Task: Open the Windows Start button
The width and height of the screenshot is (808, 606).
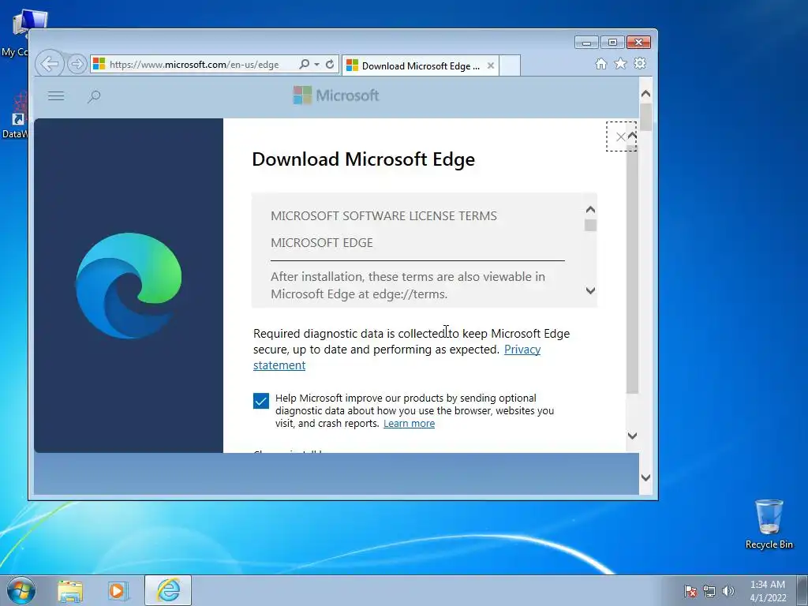Action: 21,590
